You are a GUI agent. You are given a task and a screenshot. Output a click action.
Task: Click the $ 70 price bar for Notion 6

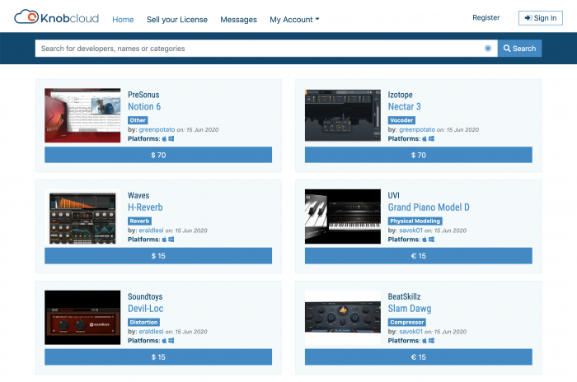pos(158,155)
